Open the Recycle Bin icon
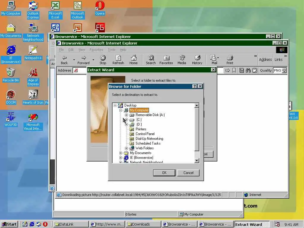 (11, 75)
